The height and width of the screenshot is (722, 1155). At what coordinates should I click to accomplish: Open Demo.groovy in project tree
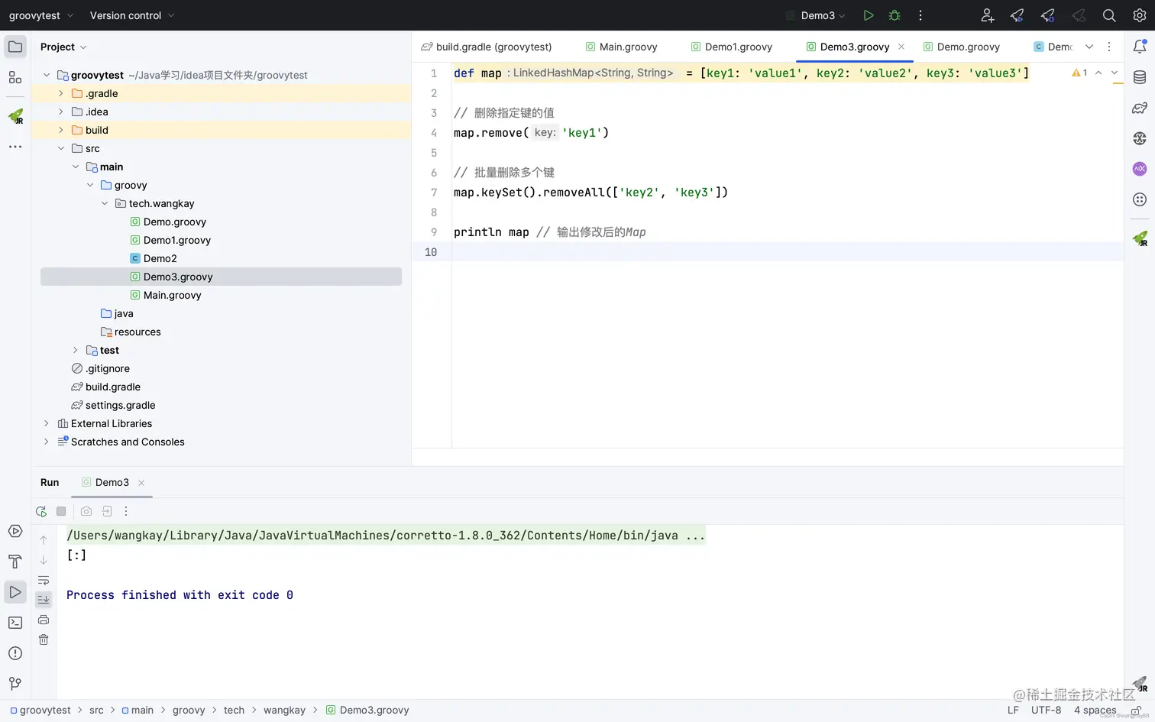pos(175,222)
